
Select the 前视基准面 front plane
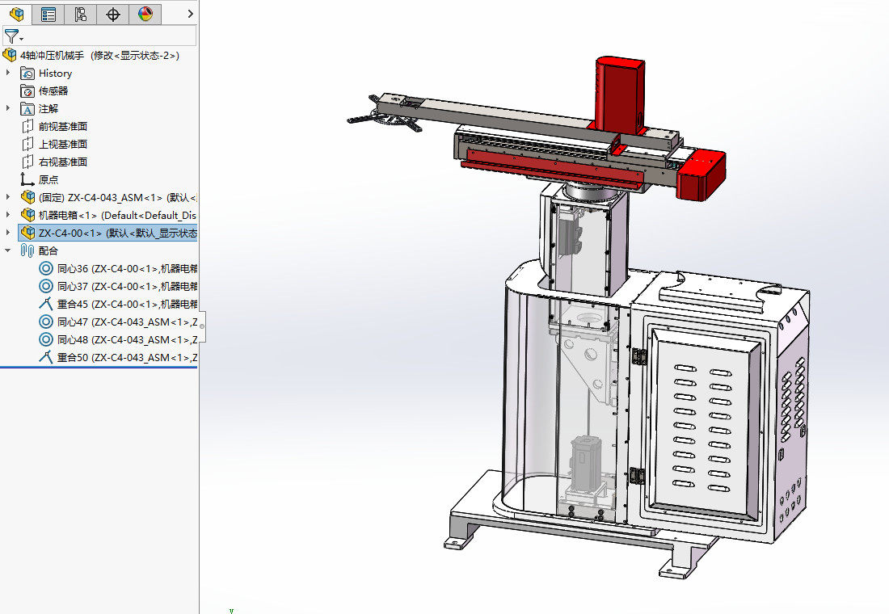tap(63, 126)
